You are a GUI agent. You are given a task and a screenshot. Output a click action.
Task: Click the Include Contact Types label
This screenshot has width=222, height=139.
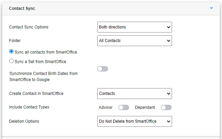[29, 107]
